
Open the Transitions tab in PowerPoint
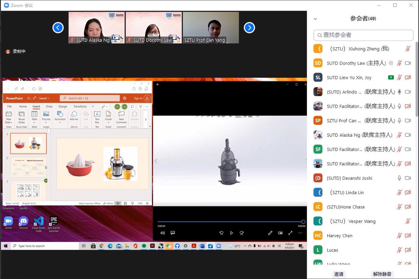(80, 107)
